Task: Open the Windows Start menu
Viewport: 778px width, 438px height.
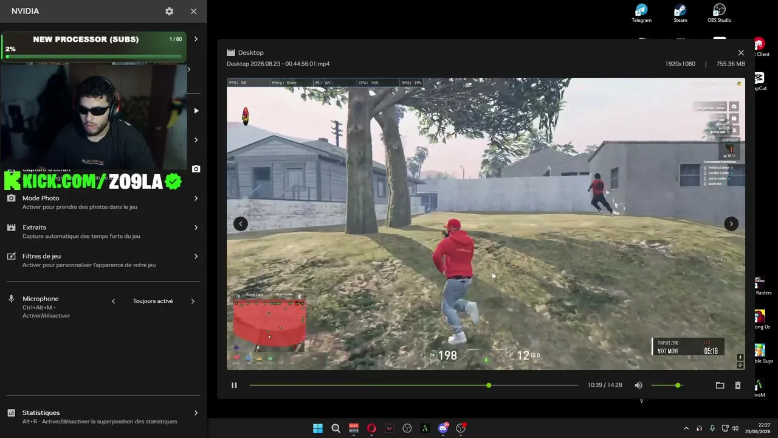Action: point(318,428)
